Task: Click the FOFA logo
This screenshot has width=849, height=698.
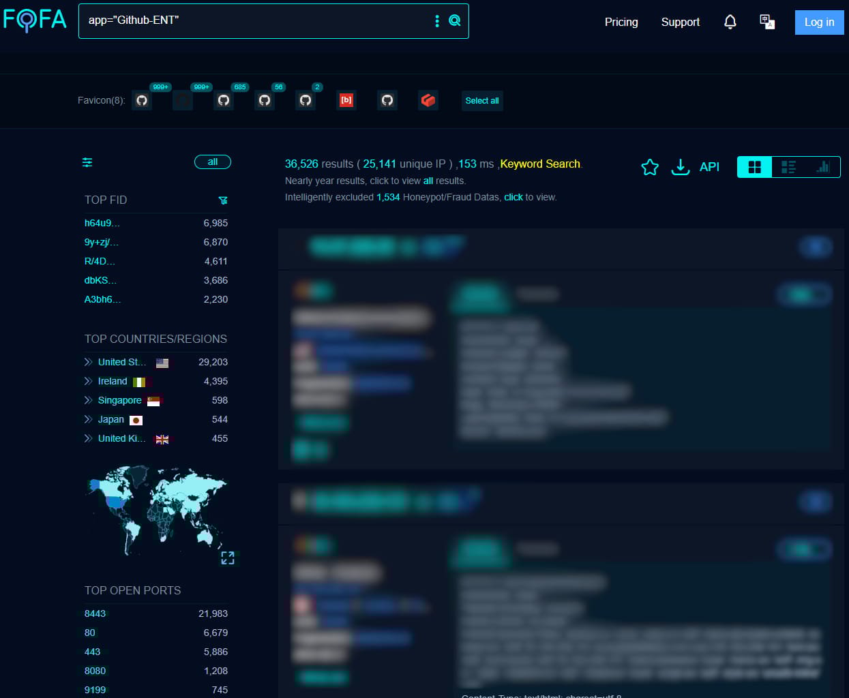Action: tap(35, 20)
